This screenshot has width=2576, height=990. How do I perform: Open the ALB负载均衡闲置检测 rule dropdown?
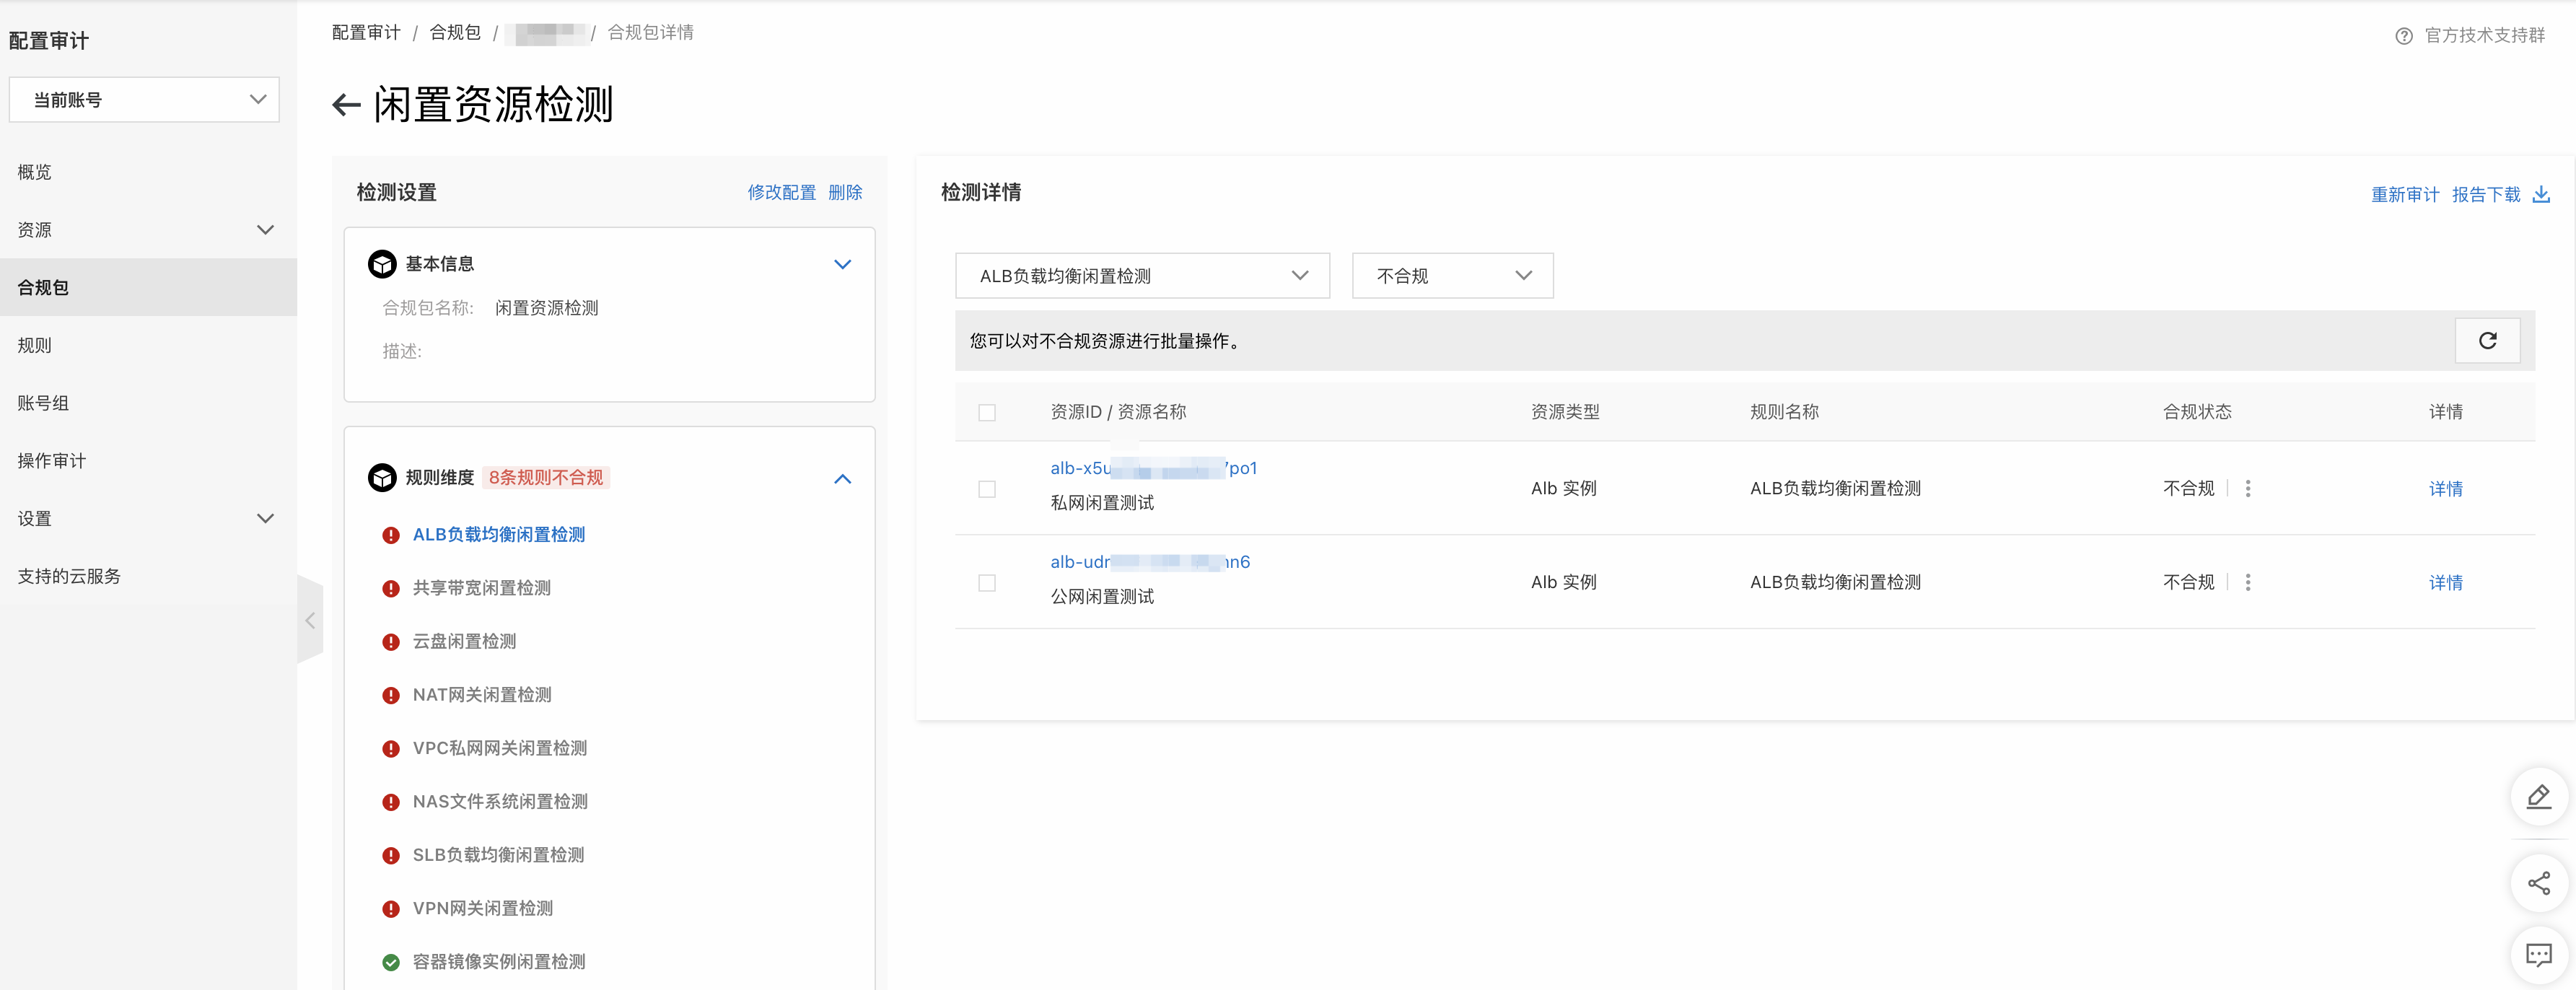pos(1142,276)
